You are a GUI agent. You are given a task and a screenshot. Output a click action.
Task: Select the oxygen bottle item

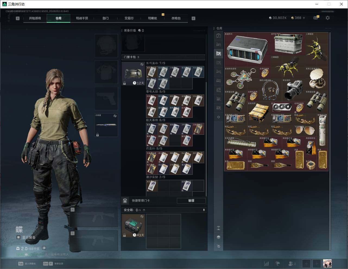tap(322, 130)
